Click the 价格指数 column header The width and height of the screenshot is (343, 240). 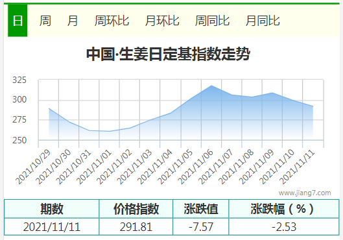pos(136,209)
